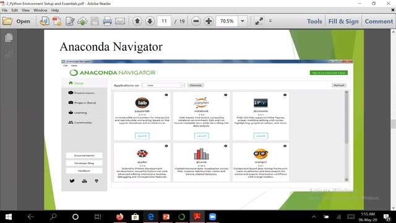This screenshot has width=396, height=223.
Task: Open the notification center icon
Action: [387, 217]
